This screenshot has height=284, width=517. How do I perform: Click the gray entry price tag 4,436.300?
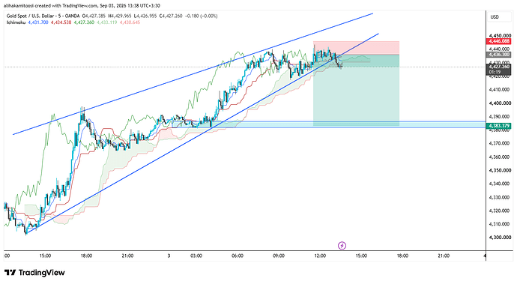pos(499,55)
